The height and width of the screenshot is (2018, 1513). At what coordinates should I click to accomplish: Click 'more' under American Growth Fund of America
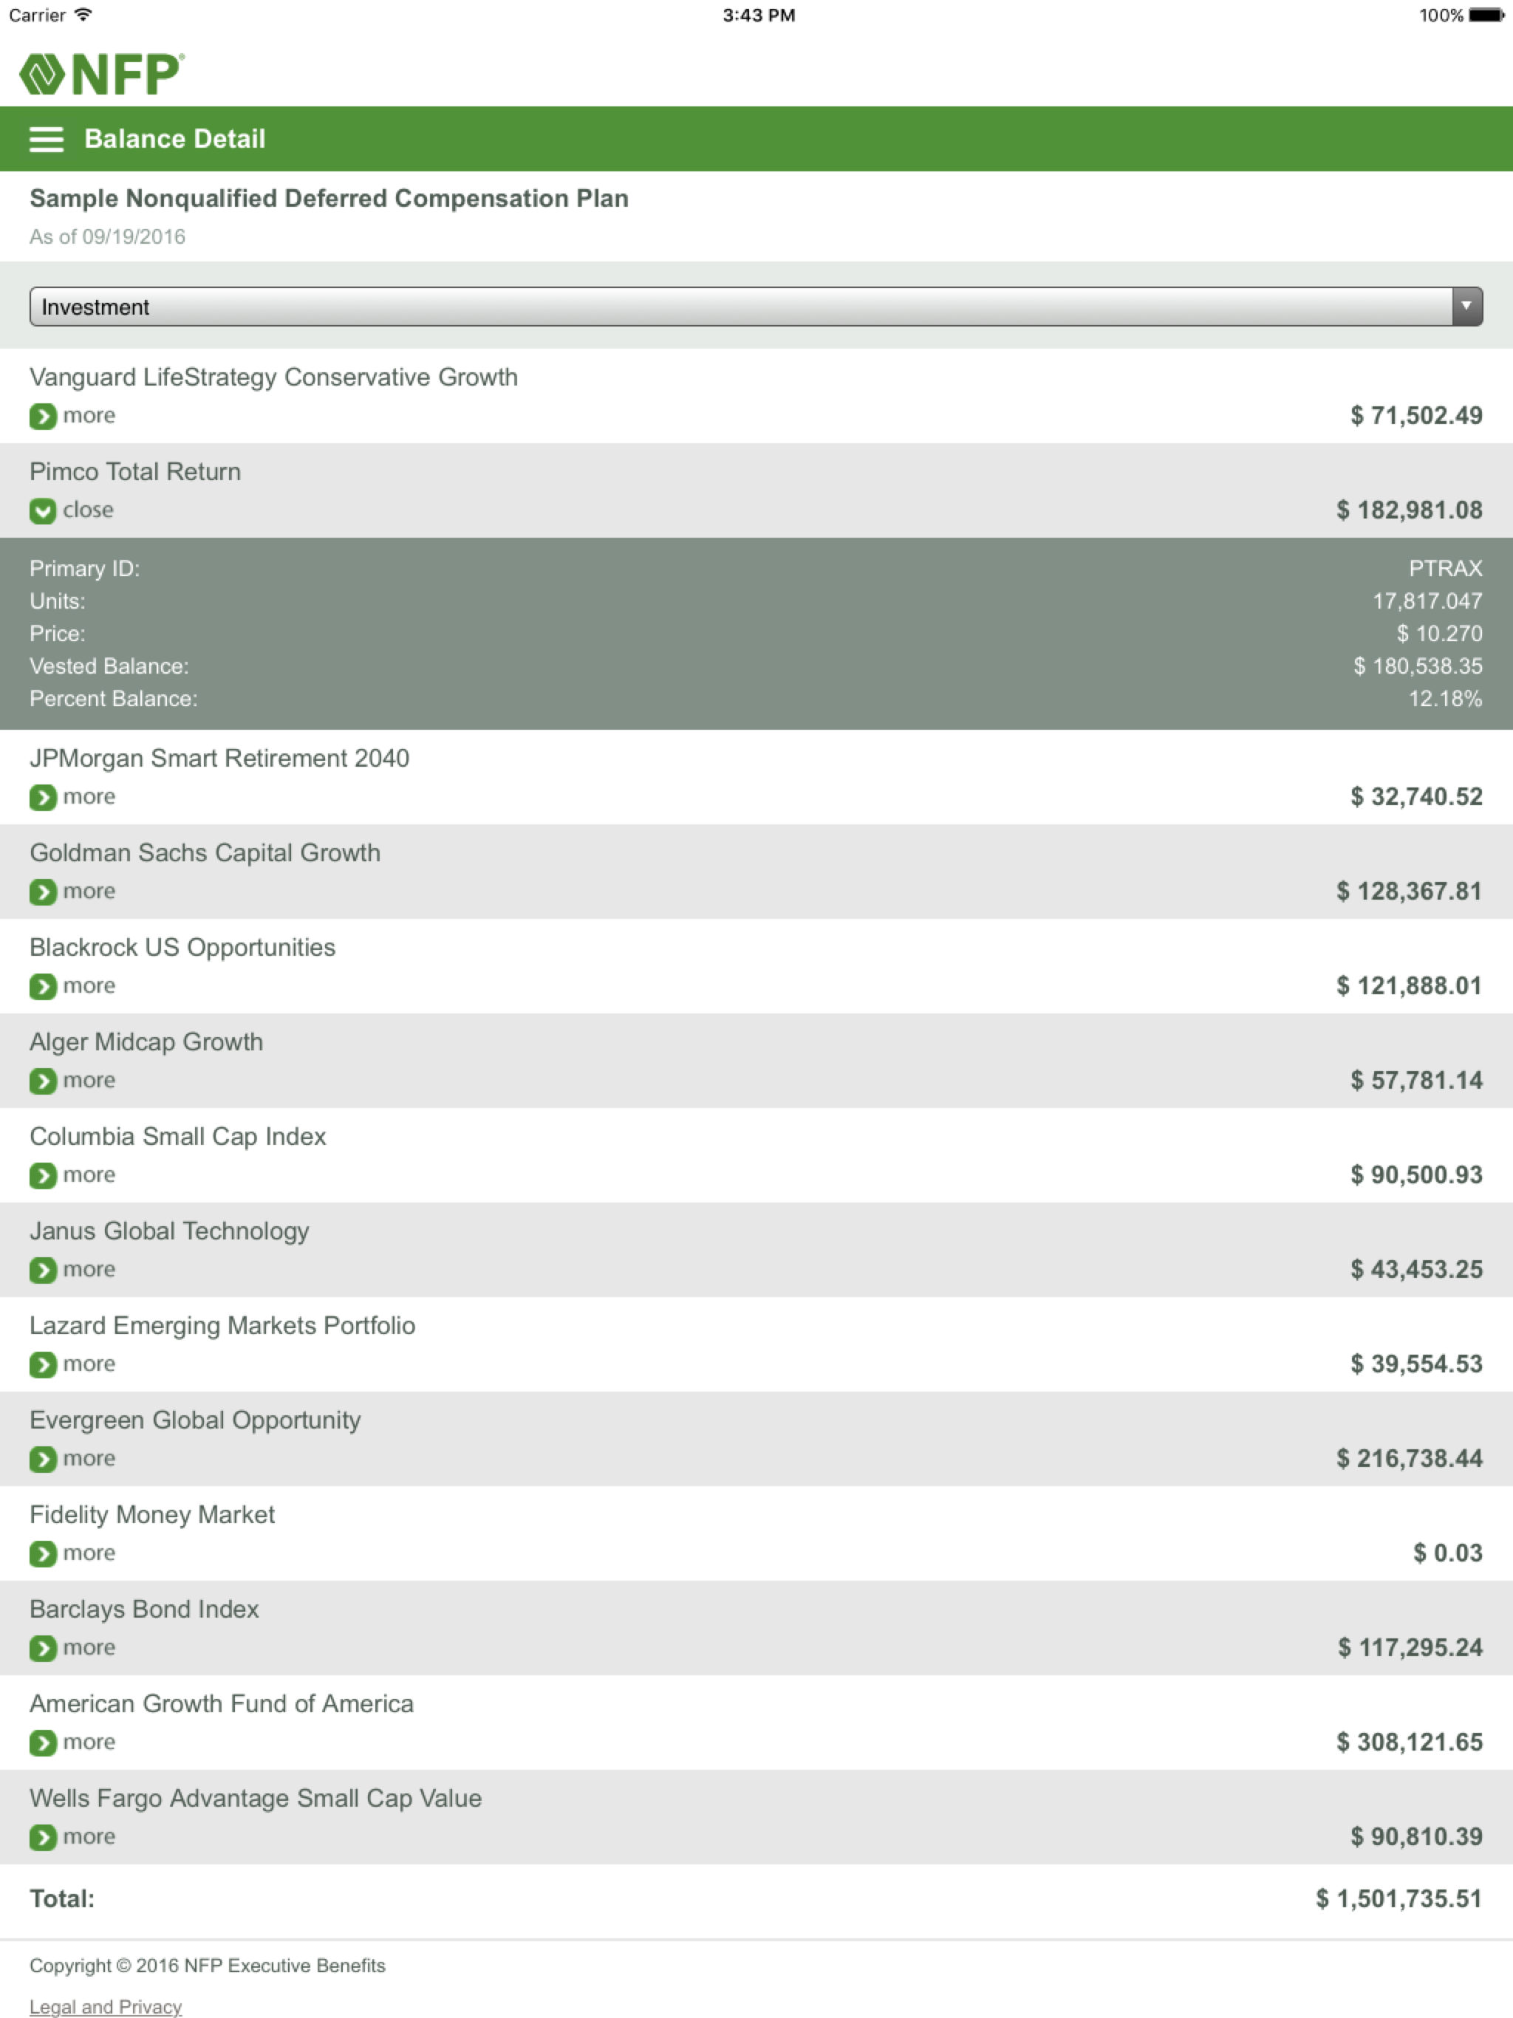pos(89,1742)
